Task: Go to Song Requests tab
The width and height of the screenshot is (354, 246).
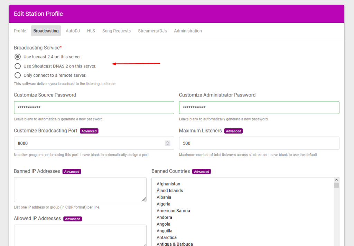Action: [117, 31]
